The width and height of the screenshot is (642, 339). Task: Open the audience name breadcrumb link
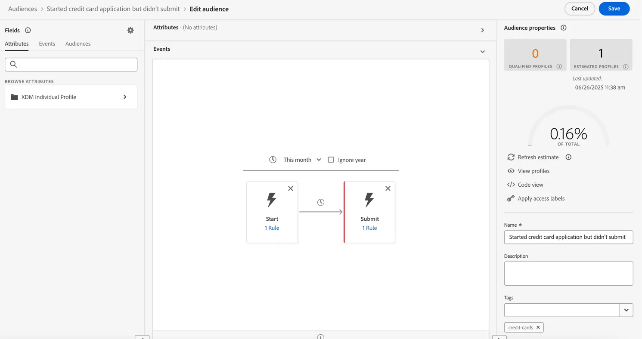(x=113, y=9)
